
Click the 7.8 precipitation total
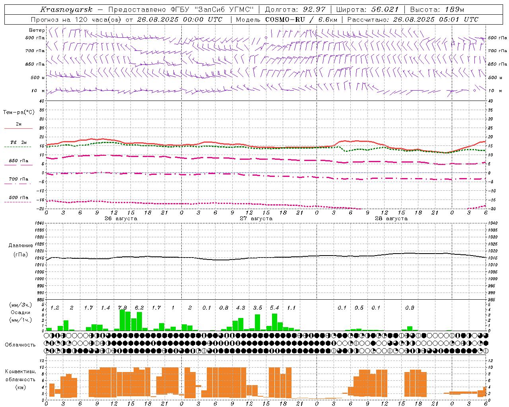tap(122, 308)
